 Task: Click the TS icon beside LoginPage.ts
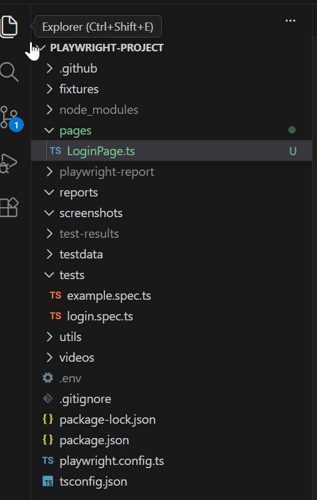(x=56, y=151)
